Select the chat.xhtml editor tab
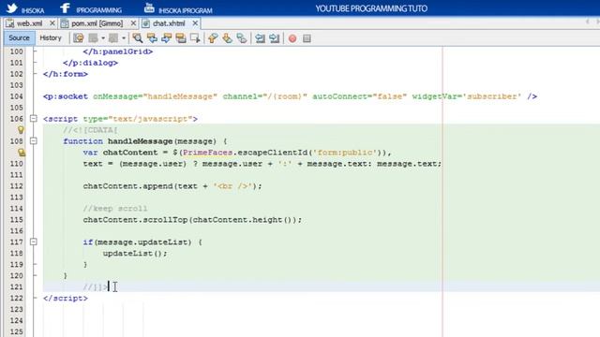Viewport: 600px width, 337px height. point(169,23)
